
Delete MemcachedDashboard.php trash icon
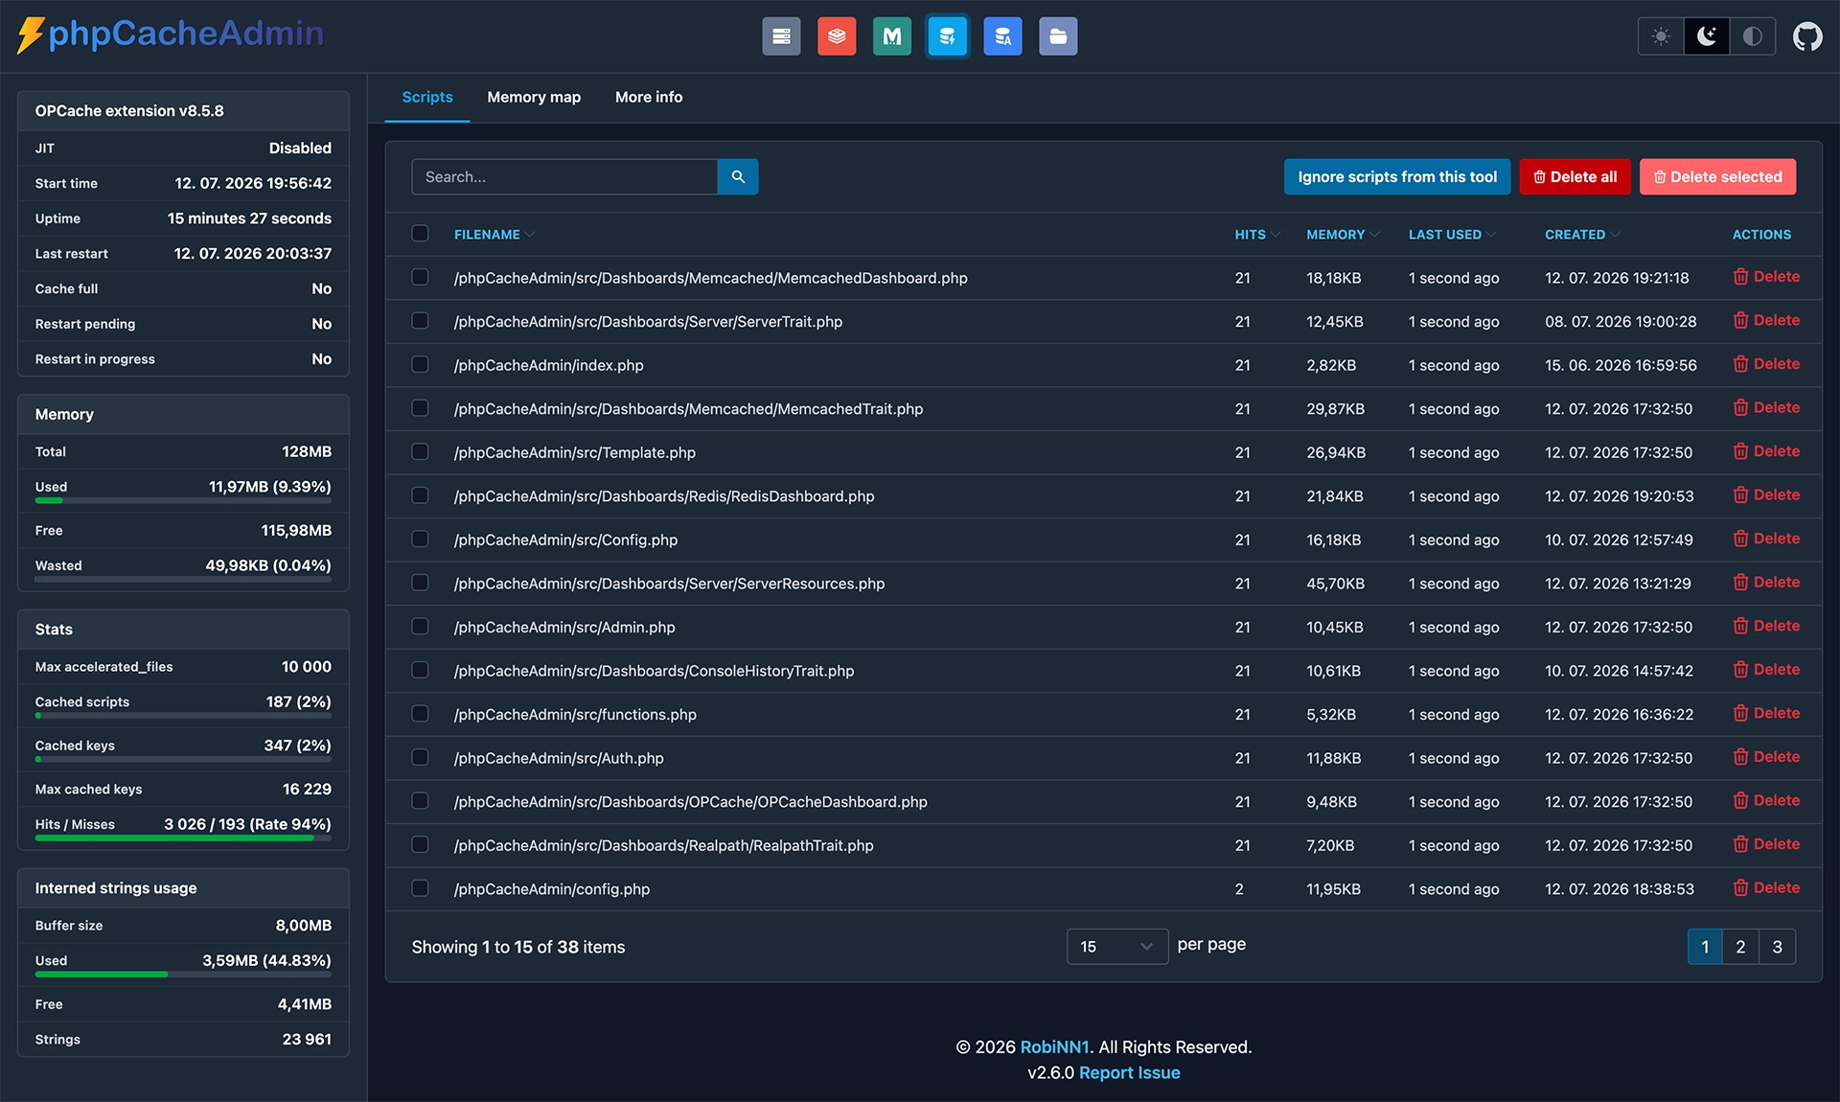click(1740, 277)
